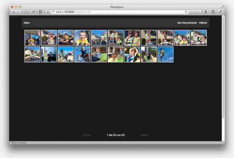Open iCloud Tabs cloud icon
This screenshot has width=234, height=158.
coord(26,12)
